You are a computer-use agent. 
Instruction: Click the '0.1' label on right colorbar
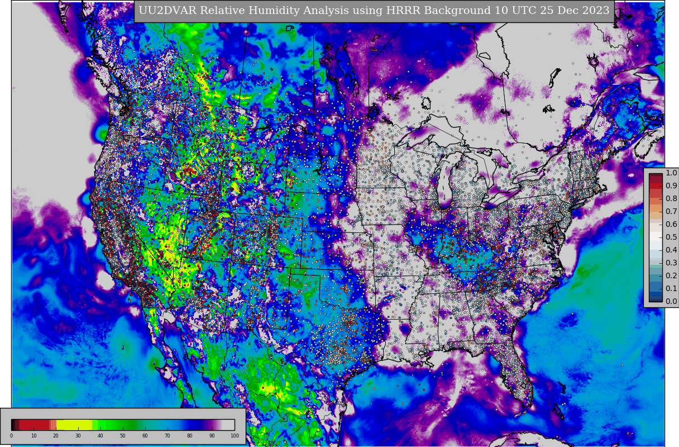click(x=671, y=289)
